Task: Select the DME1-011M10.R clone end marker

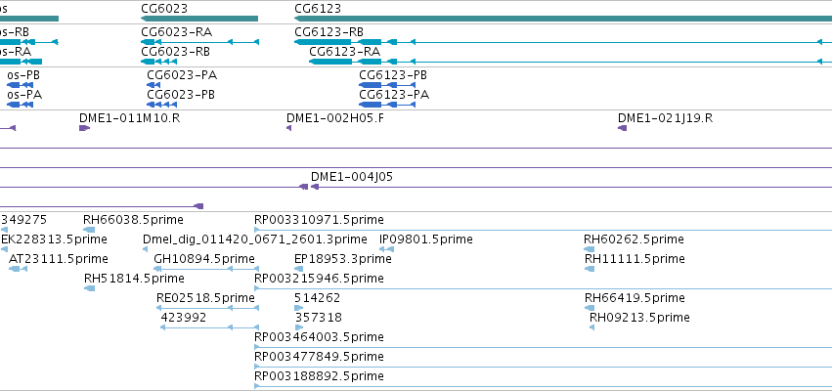Action: coord(84,128)
